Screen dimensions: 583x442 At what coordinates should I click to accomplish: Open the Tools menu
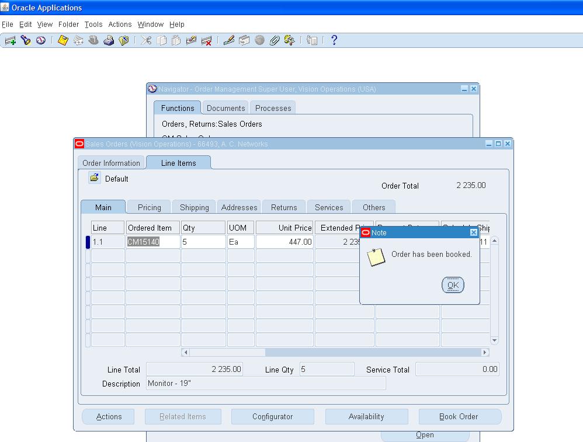(x=93, y=25)
